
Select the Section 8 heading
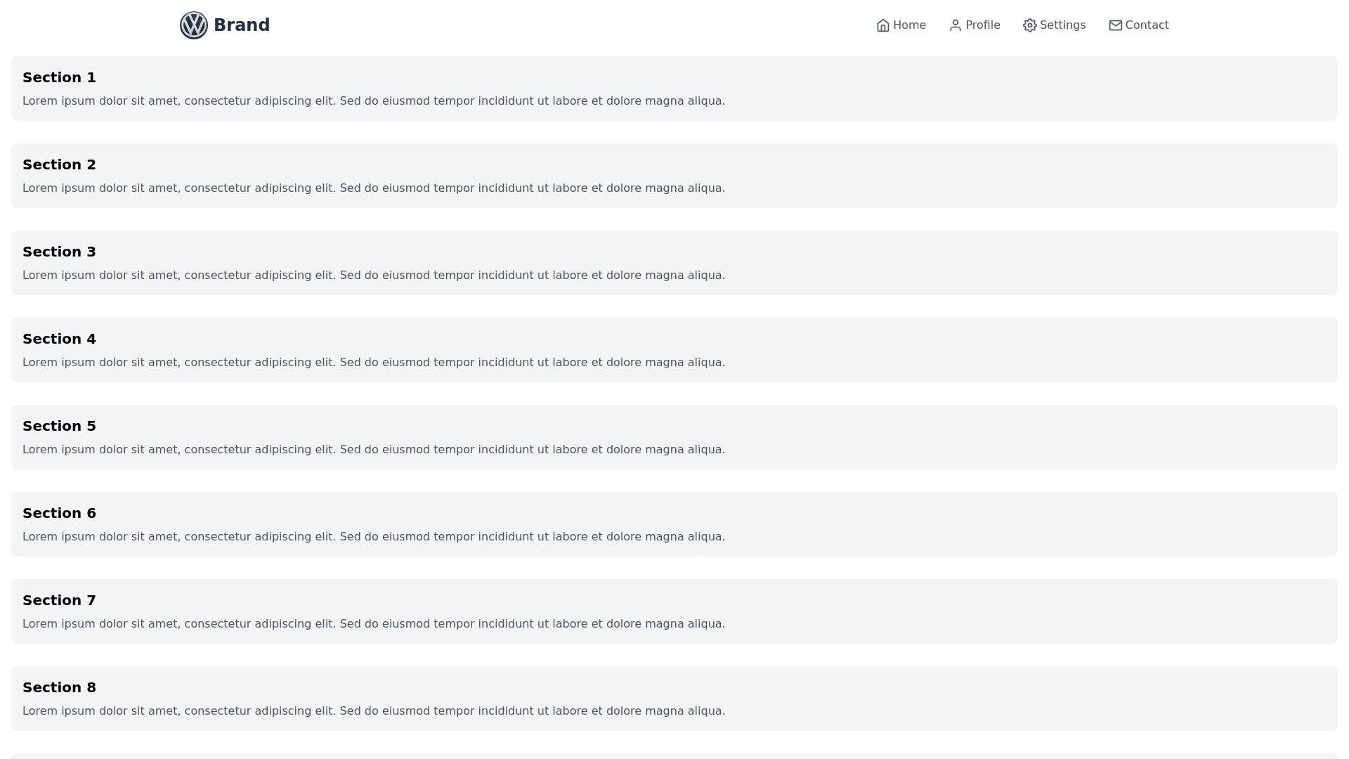(59, 687)
